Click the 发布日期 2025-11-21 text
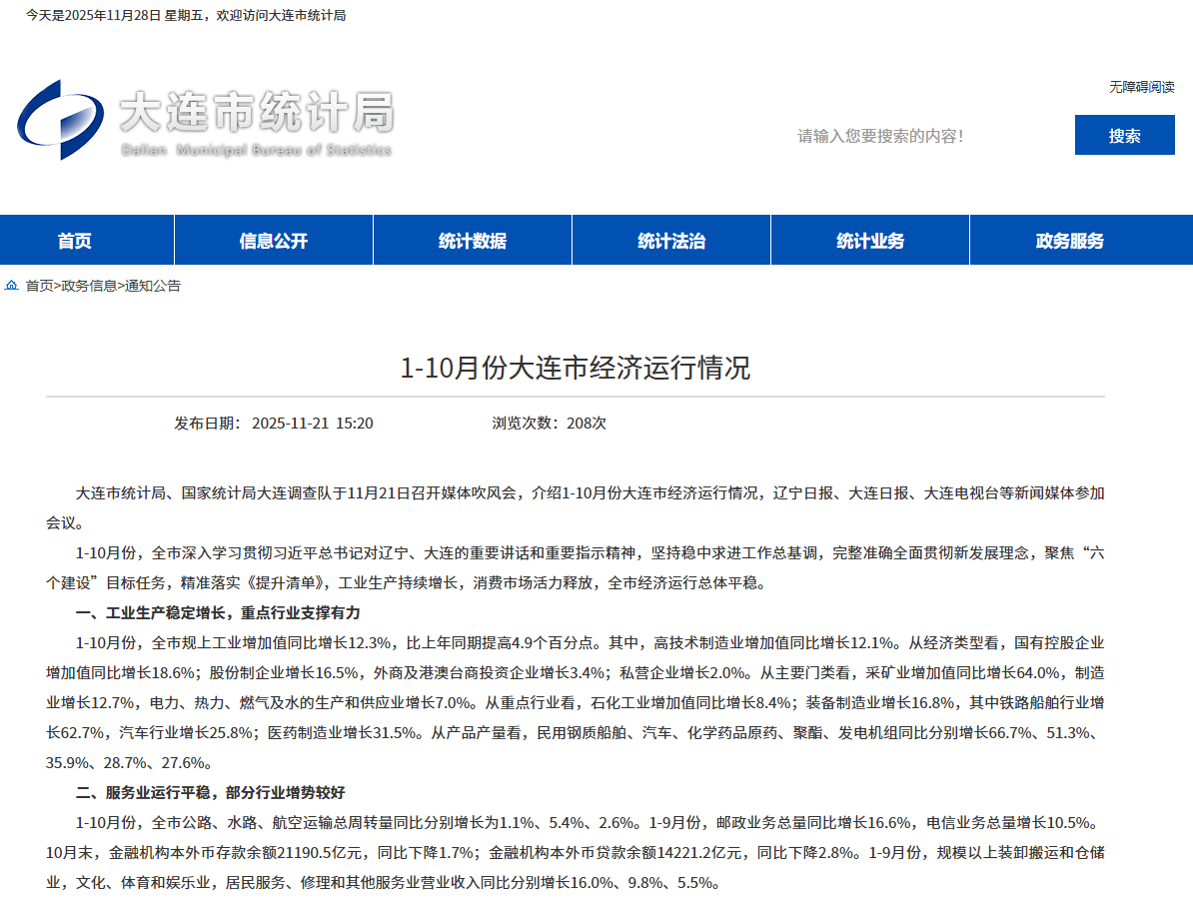This screenshot has width=1193, height=904. [x=274, y=423]
